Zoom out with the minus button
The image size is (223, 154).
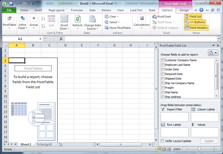[x=185, y=149]
